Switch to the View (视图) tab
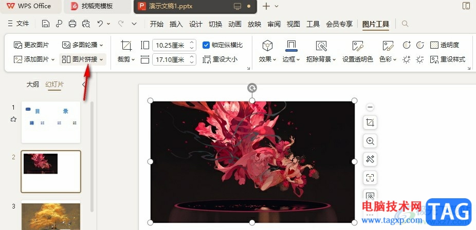The width and height of the screenshot is (476, 230). click(293, 24)
